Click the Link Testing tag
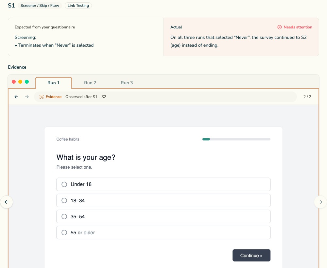327x268 pixels. coord(78,6)
